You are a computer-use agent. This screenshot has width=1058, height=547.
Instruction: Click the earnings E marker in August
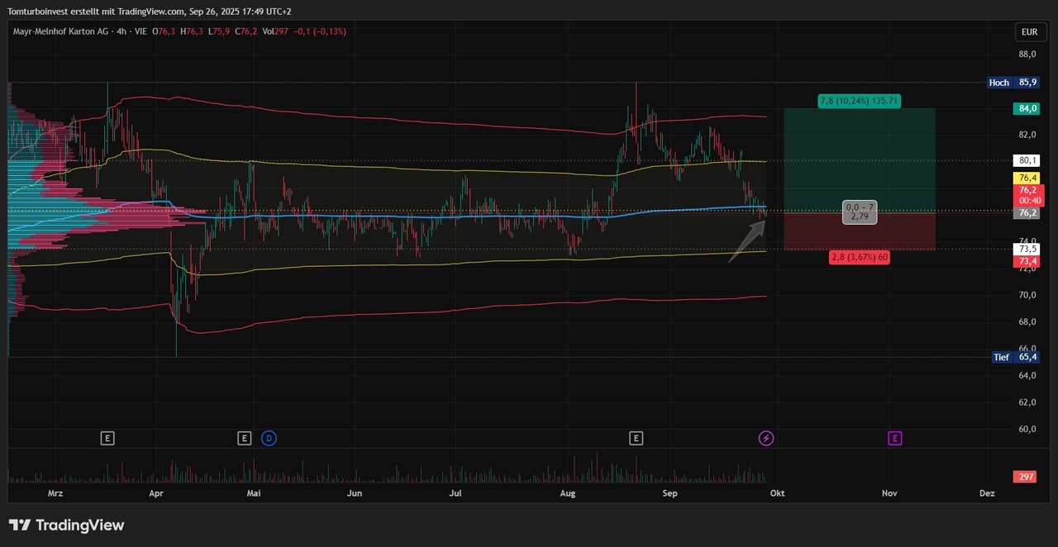tap(636, 438)
